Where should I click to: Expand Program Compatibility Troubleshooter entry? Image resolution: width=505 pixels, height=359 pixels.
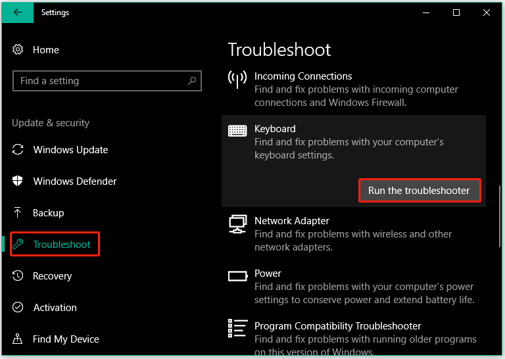coord(354,337)
